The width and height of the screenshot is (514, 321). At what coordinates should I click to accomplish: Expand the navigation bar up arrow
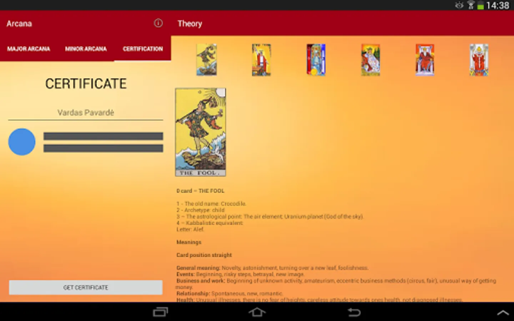point(503,313)
